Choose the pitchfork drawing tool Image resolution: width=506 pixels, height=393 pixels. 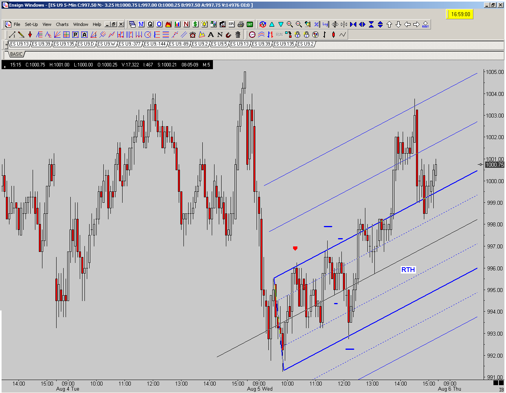tap(103, 34)
